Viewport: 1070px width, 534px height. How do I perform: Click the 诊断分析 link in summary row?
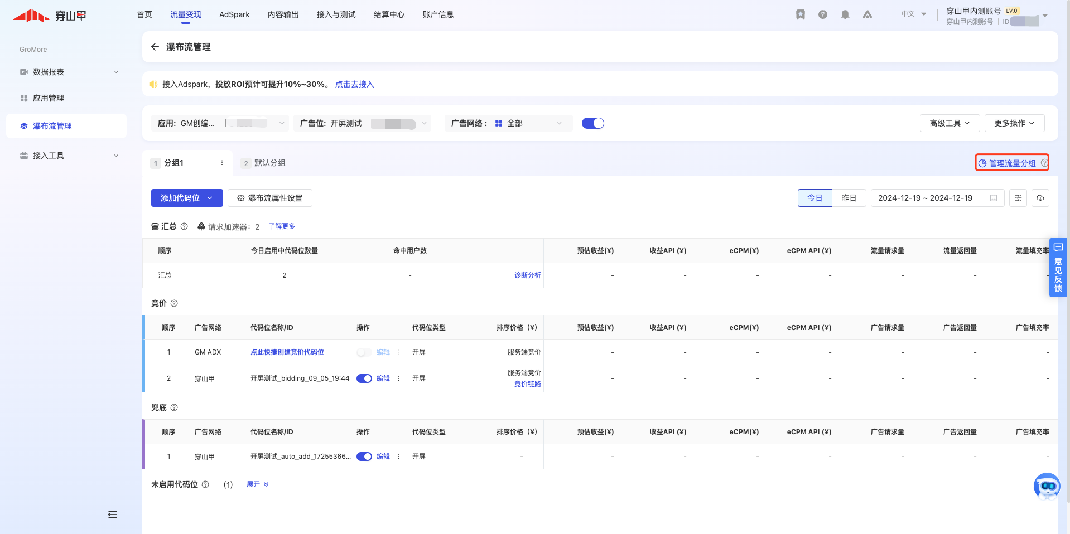pyautogui.click(x=528, y=275)
